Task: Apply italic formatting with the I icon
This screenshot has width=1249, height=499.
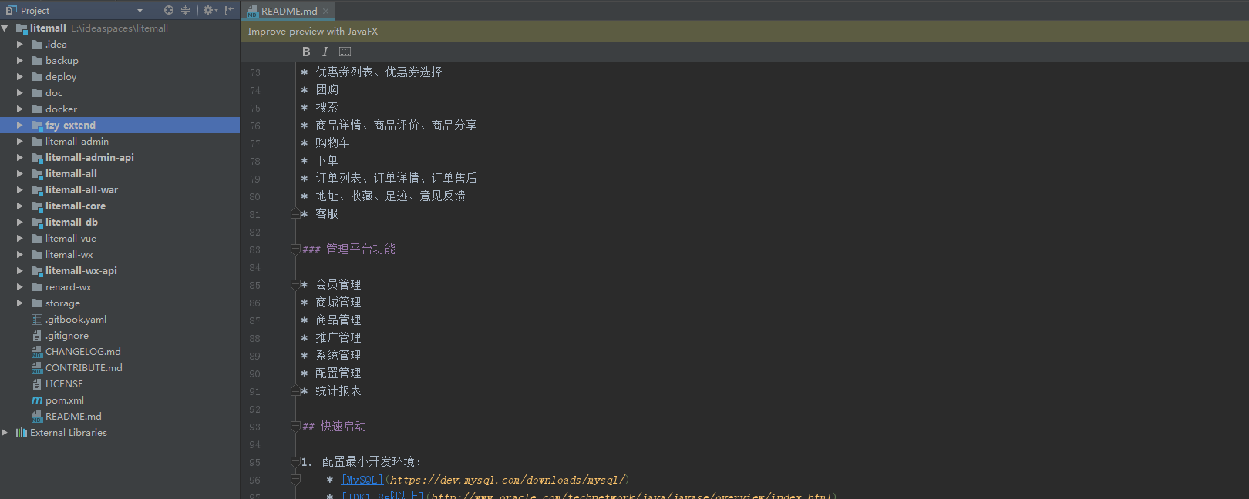Action: click(x=325, y=52)
